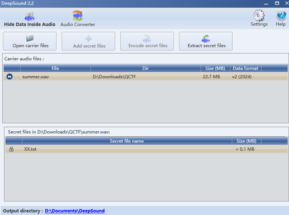Screen dimensions: 289x215
Task: Click the Data format column header
Action: [245, 68]
